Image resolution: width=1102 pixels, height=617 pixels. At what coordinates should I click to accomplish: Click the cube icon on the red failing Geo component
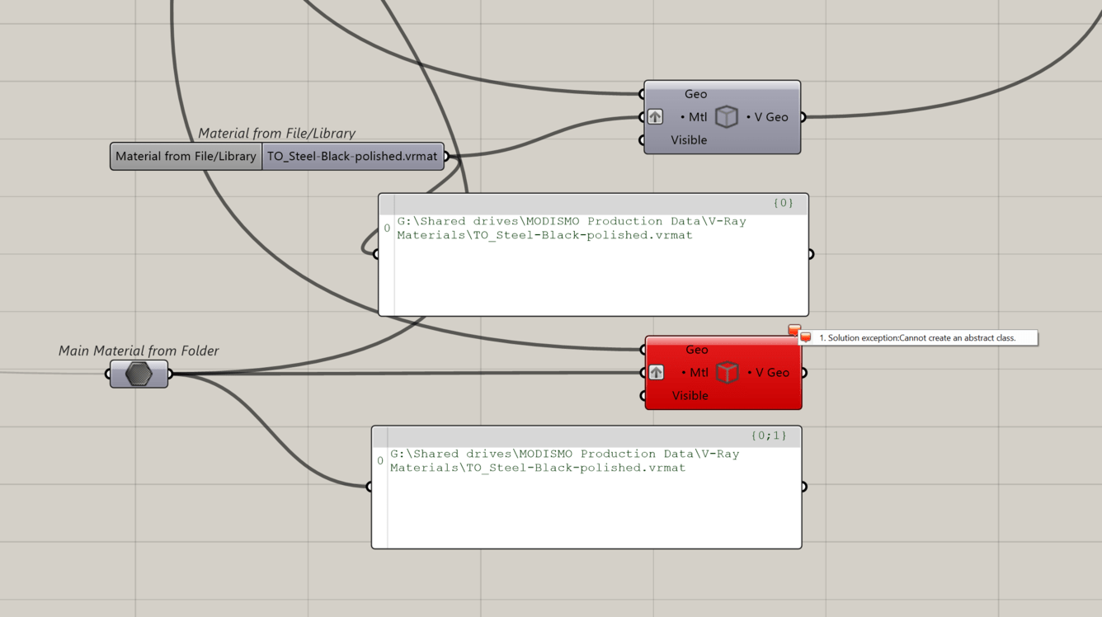click(x=726, y=372)
